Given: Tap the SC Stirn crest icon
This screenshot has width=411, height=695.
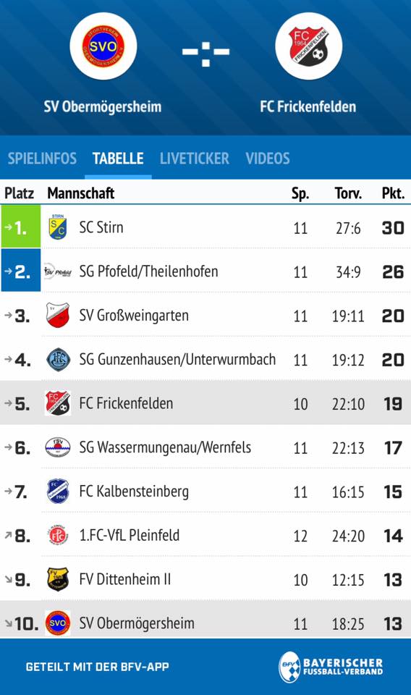Looking at the screenshot, I should pos(58,227).
